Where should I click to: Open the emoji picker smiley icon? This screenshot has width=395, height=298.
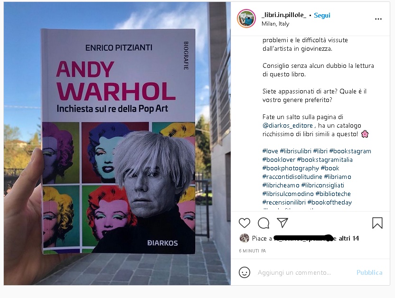point(245,272)
